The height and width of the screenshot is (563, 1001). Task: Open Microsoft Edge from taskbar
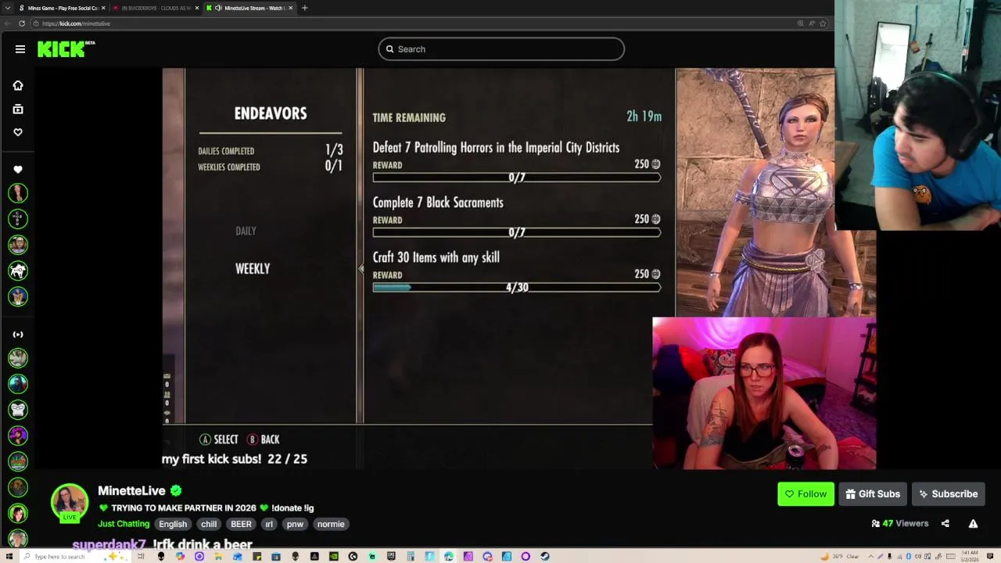tap(449, 556)
